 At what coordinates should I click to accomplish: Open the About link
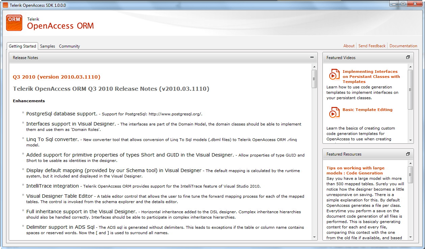point(349,46)
